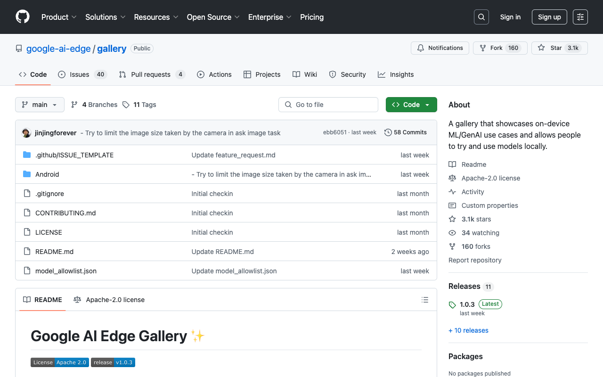Click the .github/ISSUE_TEMPLATE folder icon
603x377 pixels.
27,155
